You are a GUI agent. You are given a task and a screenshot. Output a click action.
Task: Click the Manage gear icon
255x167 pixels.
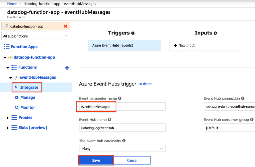17,98
